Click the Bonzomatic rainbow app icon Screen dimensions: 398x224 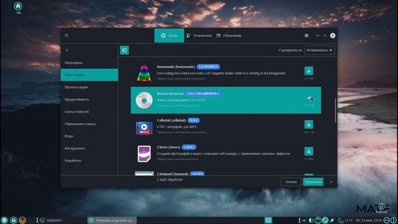[144, 73]
